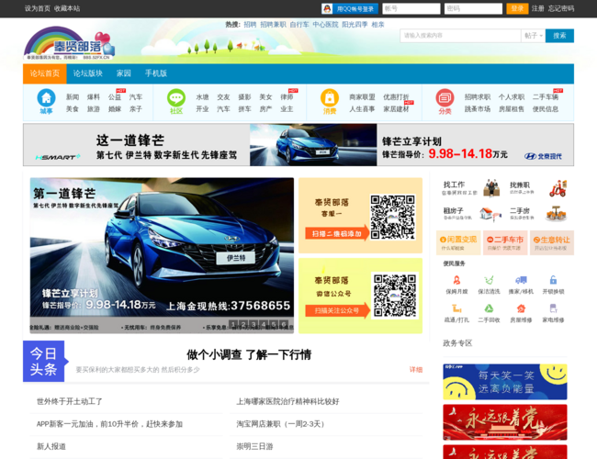Open the 注册 registration link
This screenshot has height=459, width=597.
(x=537, y=8)
